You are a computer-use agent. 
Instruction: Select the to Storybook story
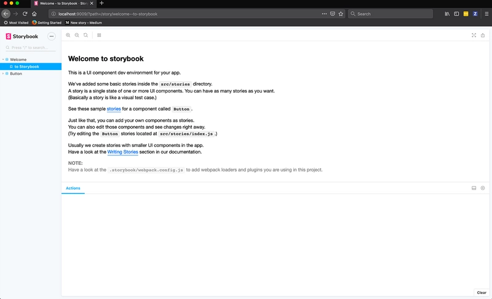30,66
